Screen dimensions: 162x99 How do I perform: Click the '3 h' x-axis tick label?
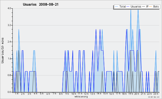29,94
